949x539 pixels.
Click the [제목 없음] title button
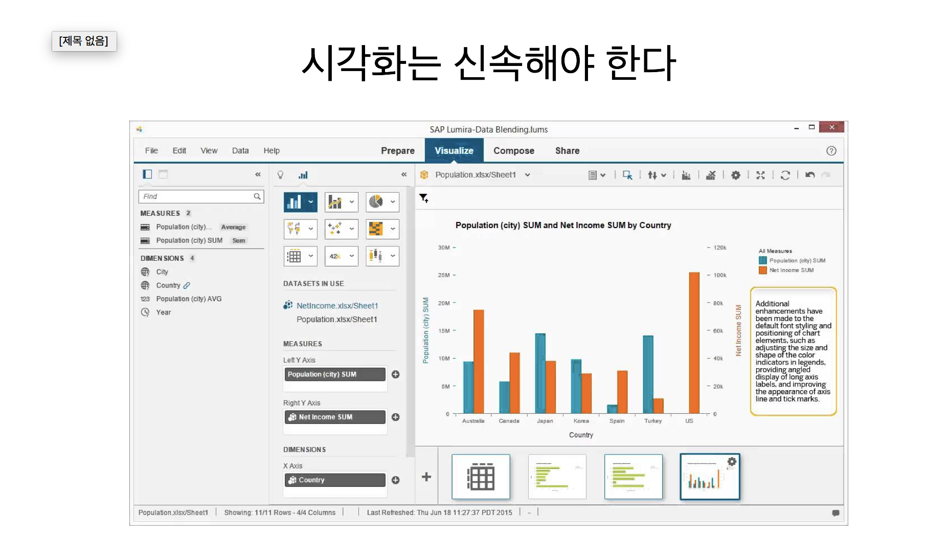click(84, 41)
